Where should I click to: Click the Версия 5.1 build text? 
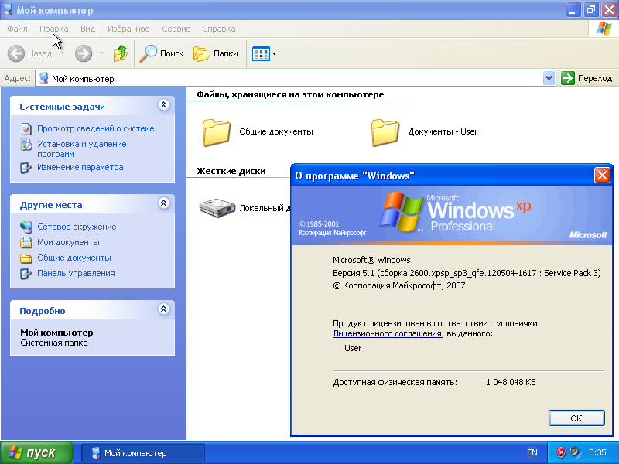(467, 273)
